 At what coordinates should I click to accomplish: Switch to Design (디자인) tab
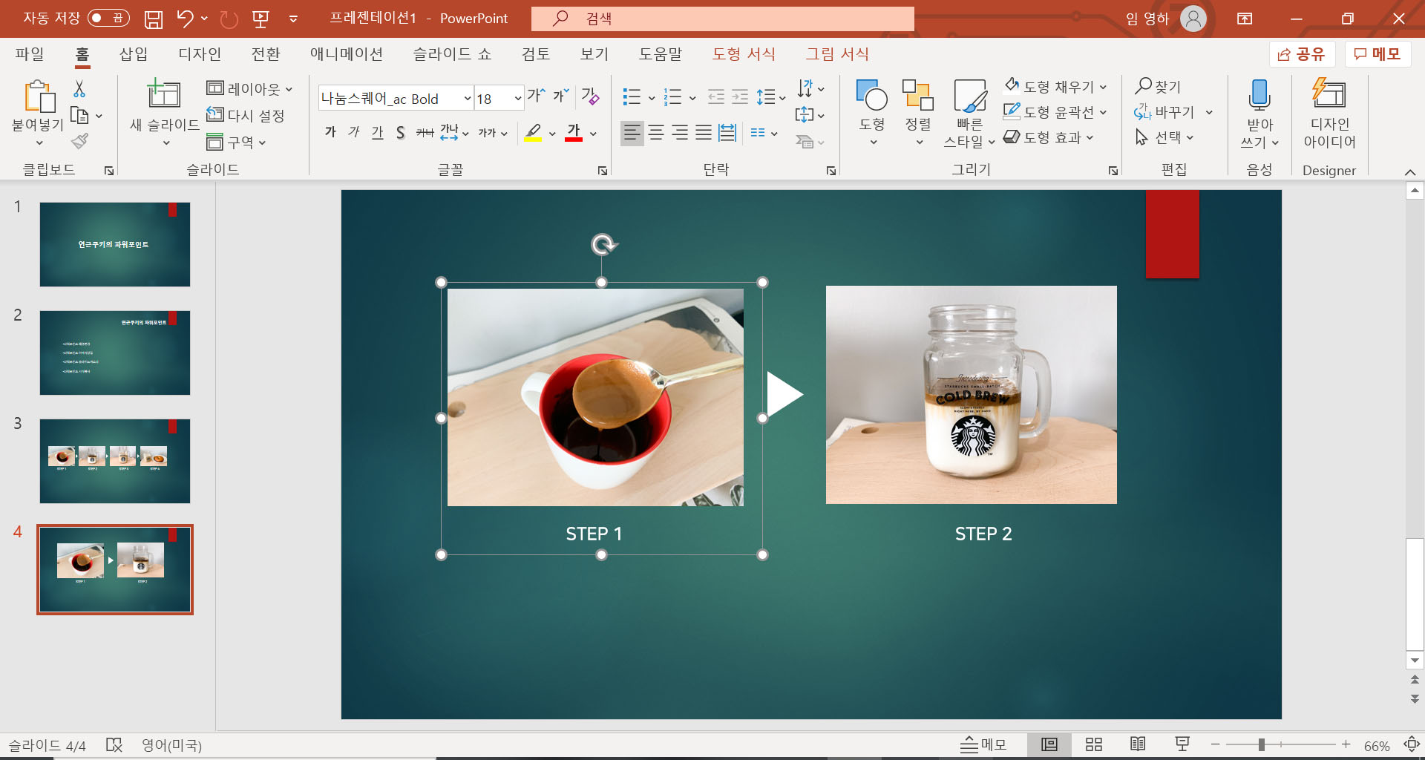click(x=200, y=53)
